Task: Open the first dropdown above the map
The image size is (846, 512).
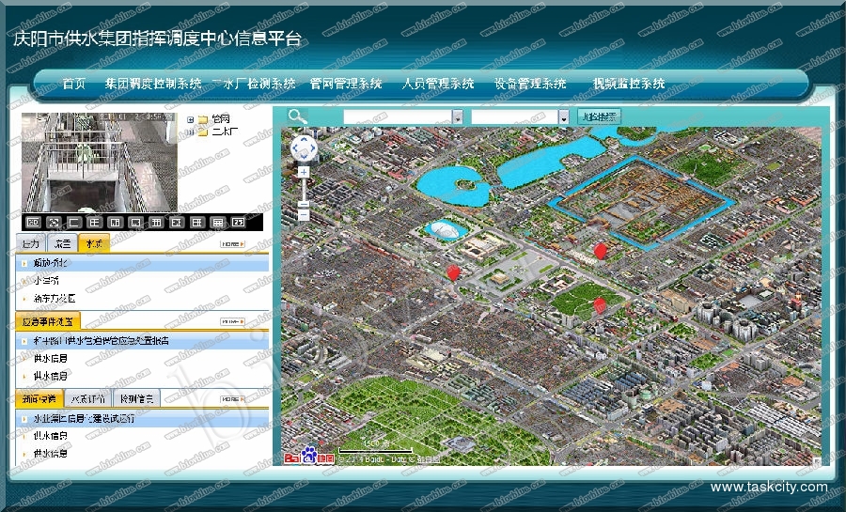Action: [458, 117]
